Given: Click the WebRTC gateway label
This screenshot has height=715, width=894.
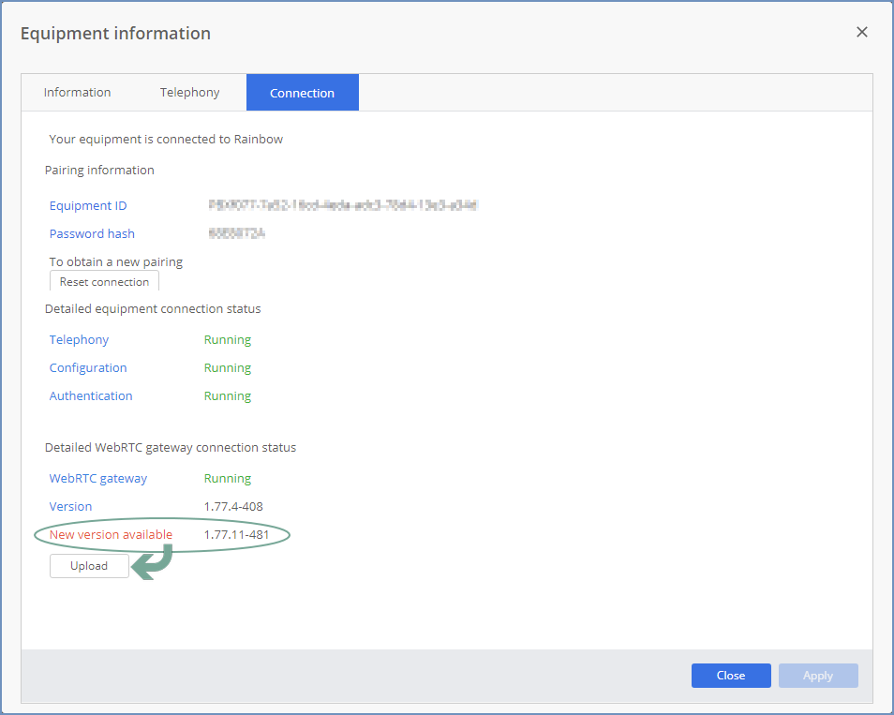Looking at the screenshot, I should pyautogui.click(x=98, y=478).
